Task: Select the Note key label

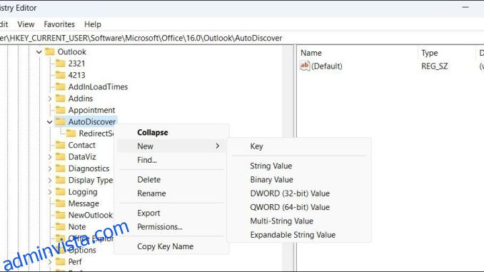Action: tap(77, 226)
